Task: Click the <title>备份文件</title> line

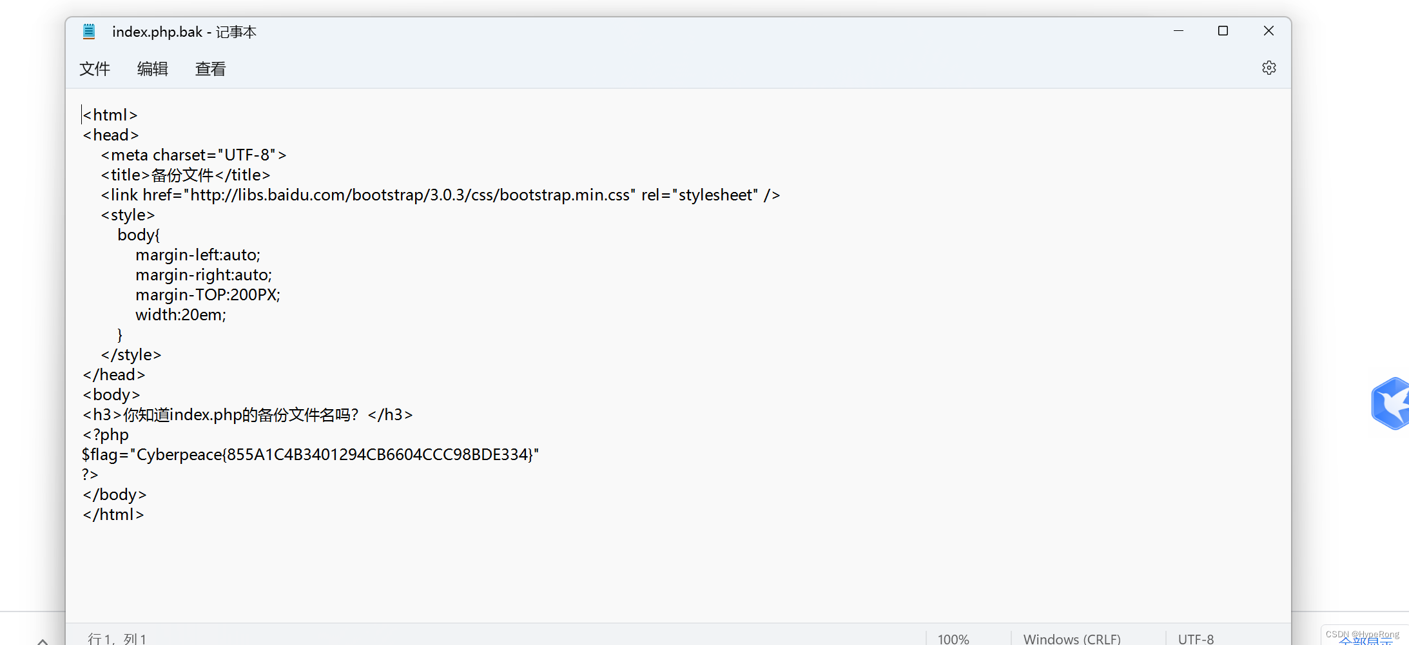Action: pyautogui.click(x=185, y=175)
